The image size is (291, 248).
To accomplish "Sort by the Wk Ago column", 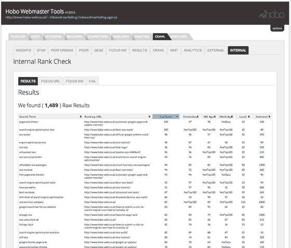I will (209, 116).
